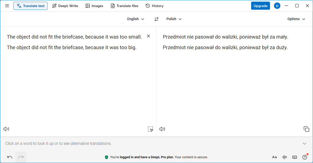The height and width of the screenshot is (163, 313).
Task: Listen to the Polish translation
Action: (x=162, y=129)
